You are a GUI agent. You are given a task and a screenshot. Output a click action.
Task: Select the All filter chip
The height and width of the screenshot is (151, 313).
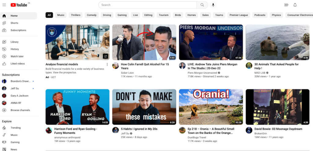tap(49, 15)
